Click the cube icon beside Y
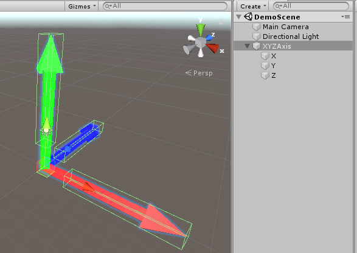Image resolution: width=357 pixels, height=253 pixels. click(x=265, y=66)
